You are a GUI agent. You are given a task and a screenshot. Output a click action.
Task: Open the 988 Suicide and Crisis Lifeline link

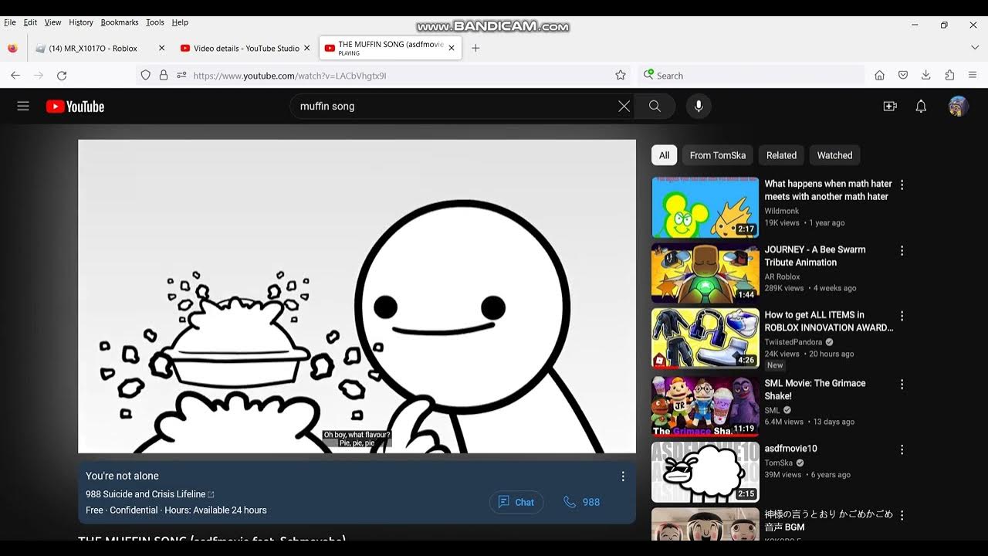point(150,494)
